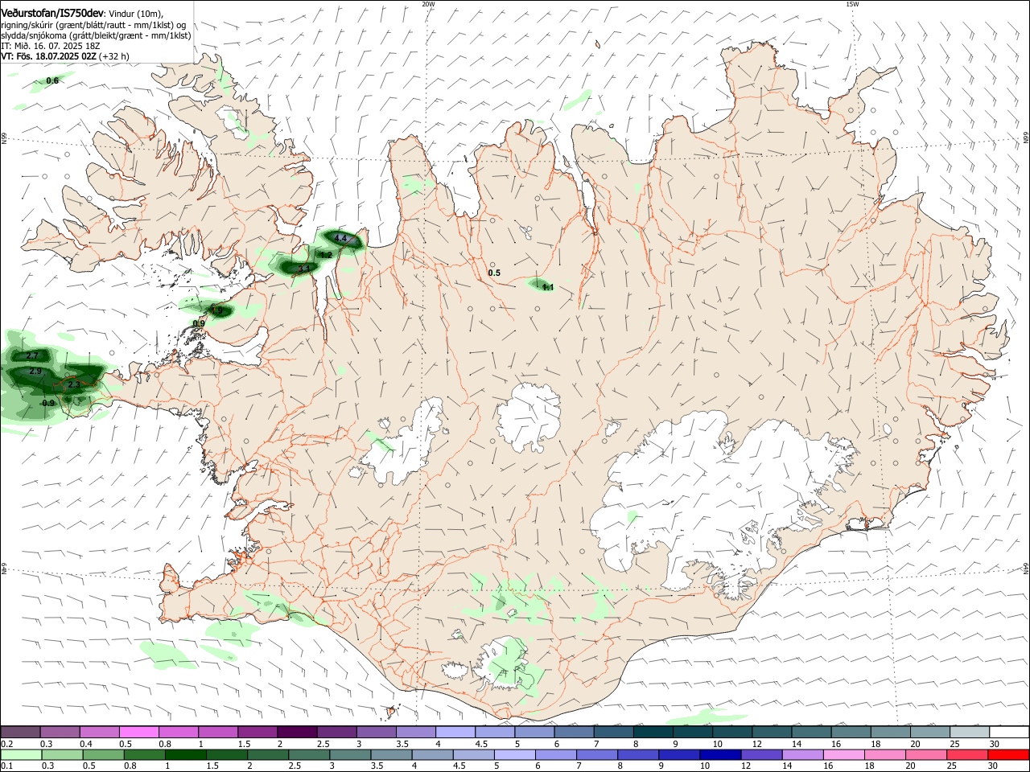The height and width of the screenshot is (772, 1030).
Task: Click the 0.5 value on north Iceland
Action: point(494,273)
